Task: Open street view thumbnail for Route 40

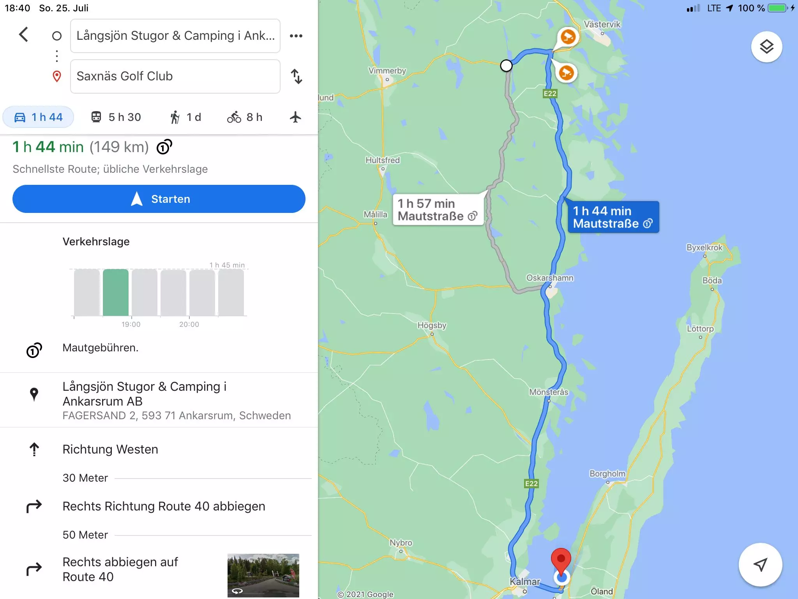Action: 263,576
